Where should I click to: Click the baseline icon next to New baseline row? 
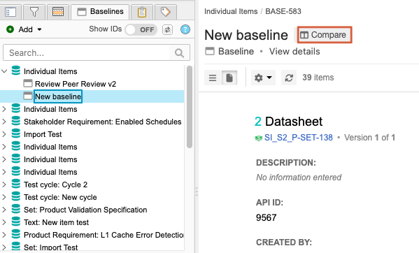[28, 96]
